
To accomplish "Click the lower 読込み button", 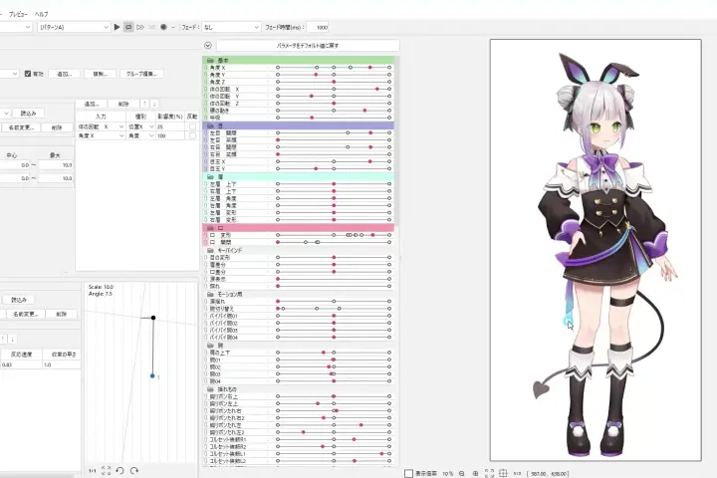I will (19, 300).
